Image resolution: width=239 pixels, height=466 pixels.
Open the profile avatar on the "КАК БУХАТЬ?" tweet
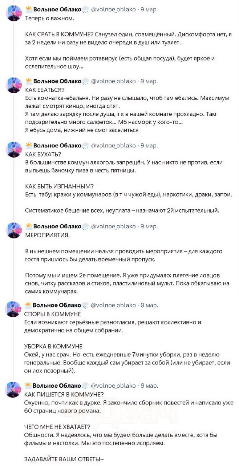(x=14, y=150)
